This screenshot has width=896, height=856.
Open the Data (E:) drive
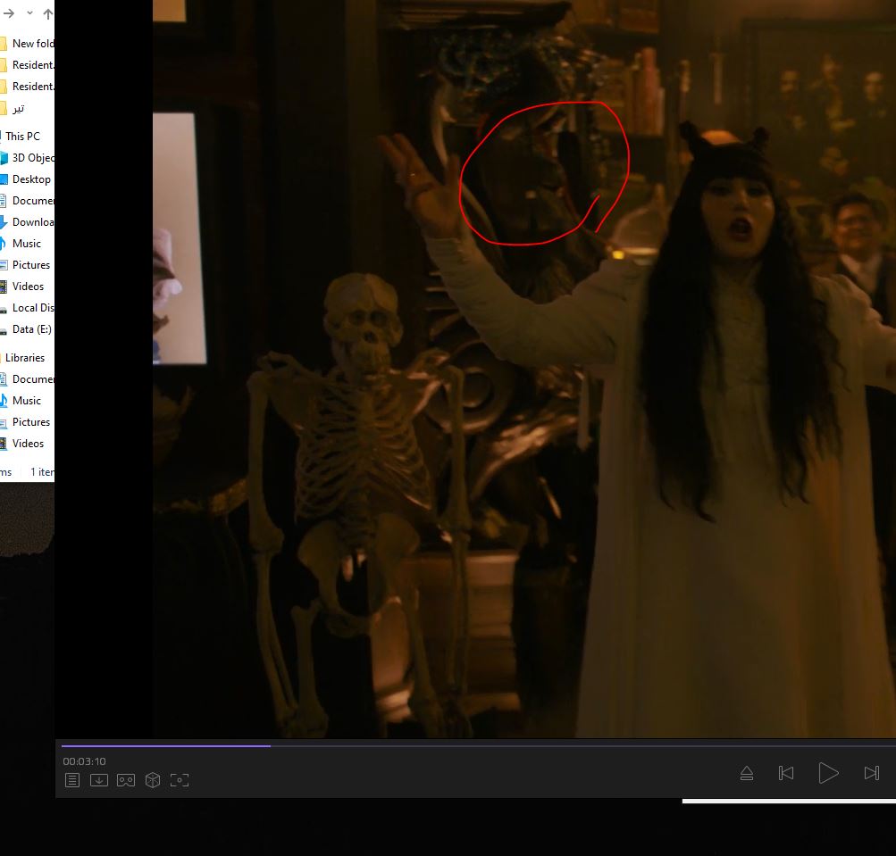tap(31, 329)
